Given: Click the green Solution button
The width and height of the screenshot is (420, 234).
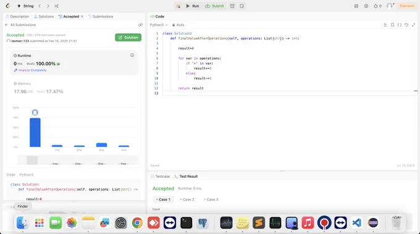Looking at the screenshot, I should click(128, 38).
